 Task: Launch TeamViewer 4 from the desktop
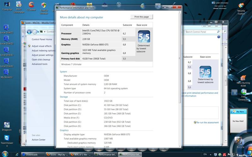tap(7, 138)
